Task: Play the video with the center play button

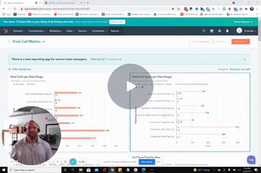Action: click(x=130, y=86)
